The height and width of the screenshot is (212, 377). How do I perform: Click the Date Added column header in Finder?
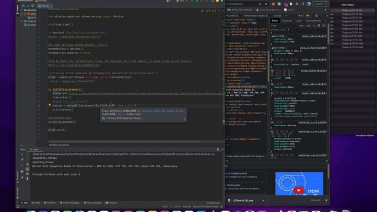click(x=348, y=5)
